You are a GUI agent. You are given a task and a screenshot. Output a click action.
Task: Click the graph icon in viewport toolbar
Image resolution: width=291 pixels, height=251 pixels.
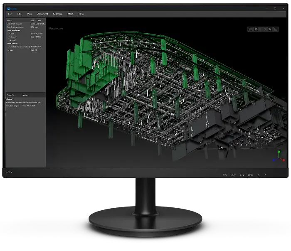point(276,29)
